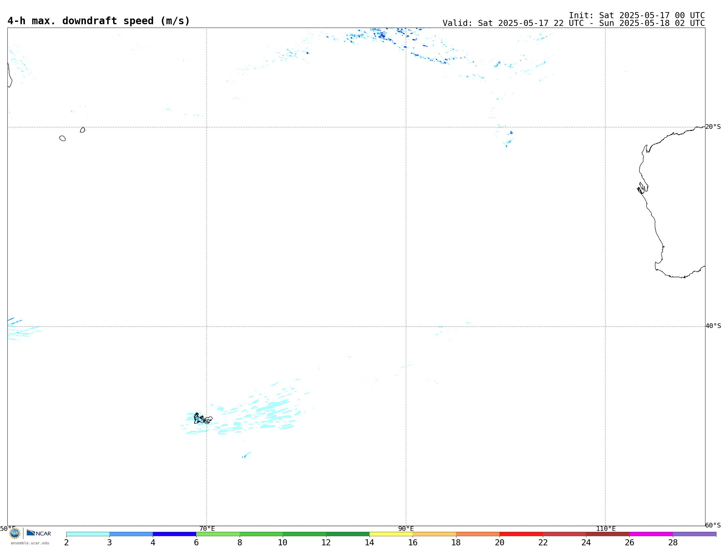The height and width of the screenshot is (547, 727).
Task: Select the dark blue 4-6 m/s swatch
Action: click(174, 534)
